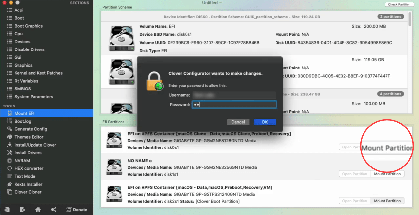
Task: Select the Generate Config tool
Action: pos(46,129)
